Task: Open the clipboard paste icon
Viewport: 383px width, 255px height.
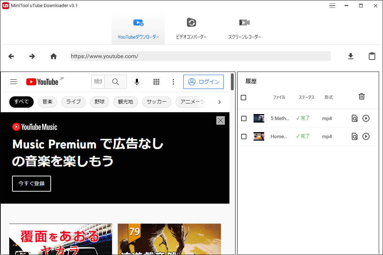Action: [x=372, y=56]
